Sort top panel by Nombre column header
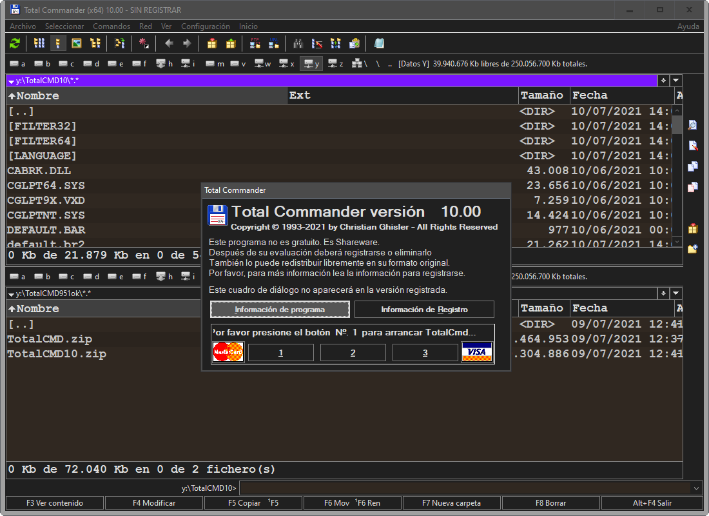This screenshot has width=709, height=516. click(147, 95)
